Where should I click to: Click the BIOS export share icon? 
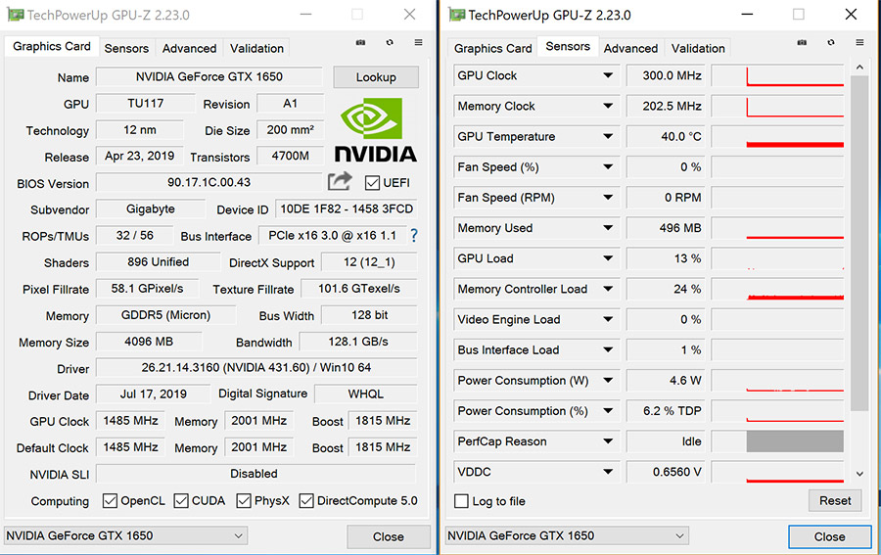click(x=339, y=182)
